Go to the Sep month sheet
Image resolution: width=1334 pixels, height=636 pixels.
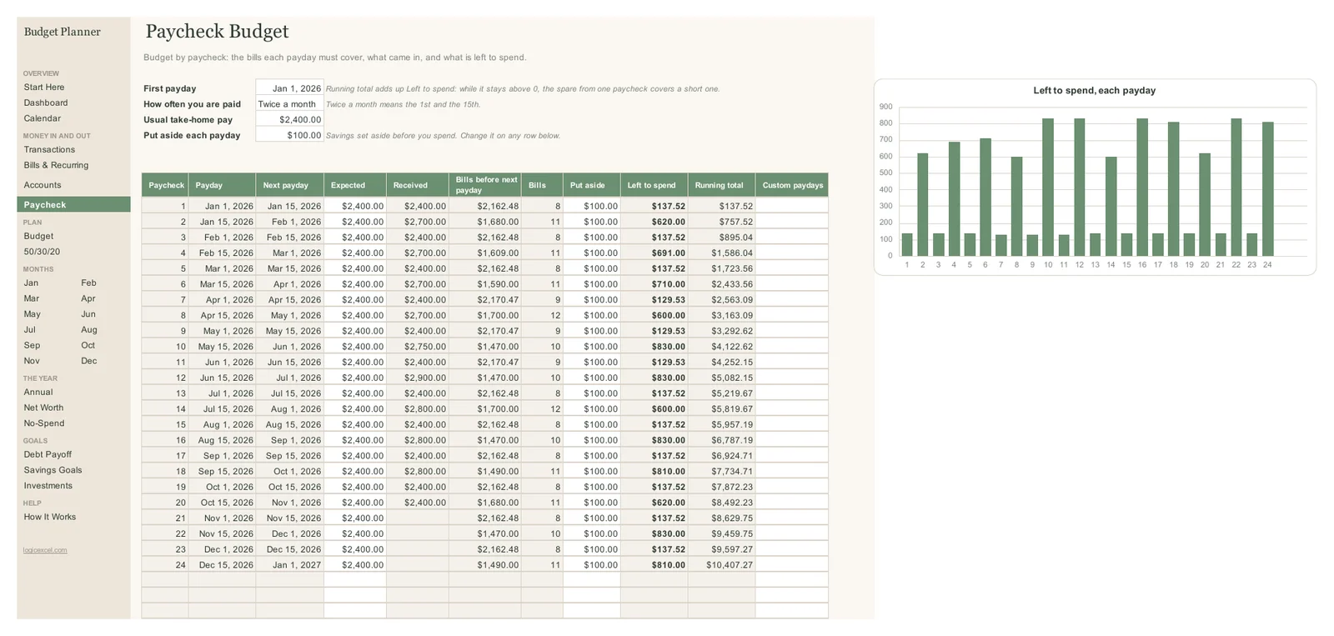click(32, 345)
